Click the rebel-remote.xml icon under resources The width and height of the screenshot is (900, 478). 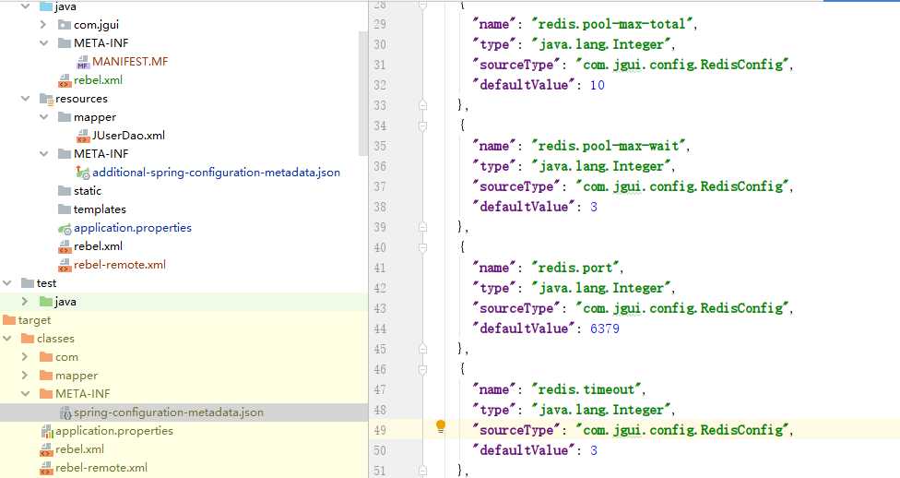click(x=65, y=265)
